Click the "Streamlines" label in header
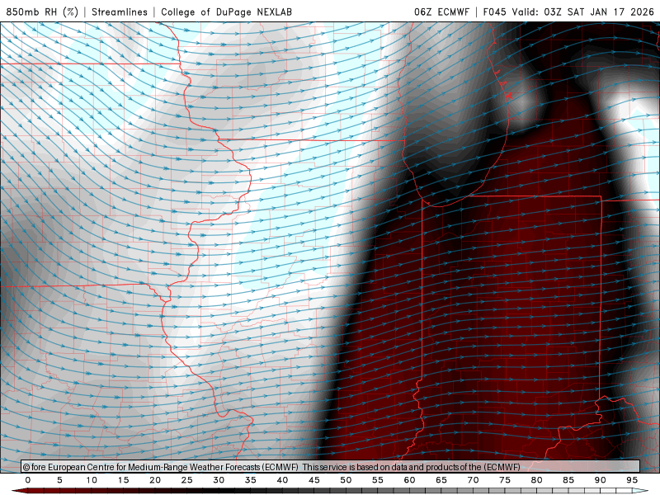660x495 pixels. point(120,12)
